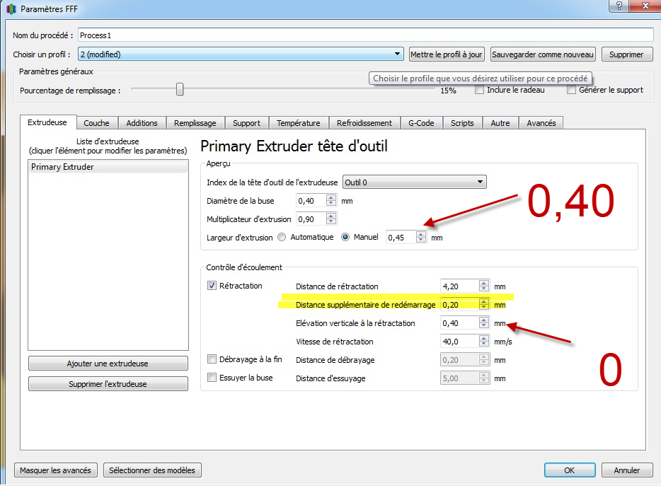Decrease manual extrusion width spinner
This screenshot has width=661, height=488.
point(420,240)
